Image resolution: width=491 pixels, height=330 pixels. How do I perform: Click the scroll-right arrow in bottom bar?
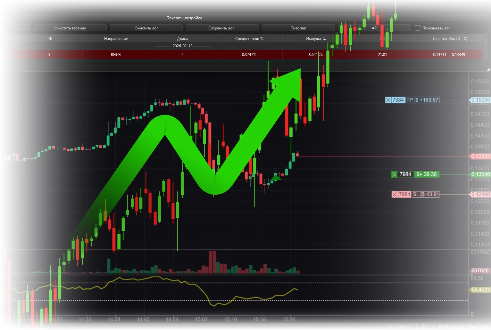tap(394, 326)
